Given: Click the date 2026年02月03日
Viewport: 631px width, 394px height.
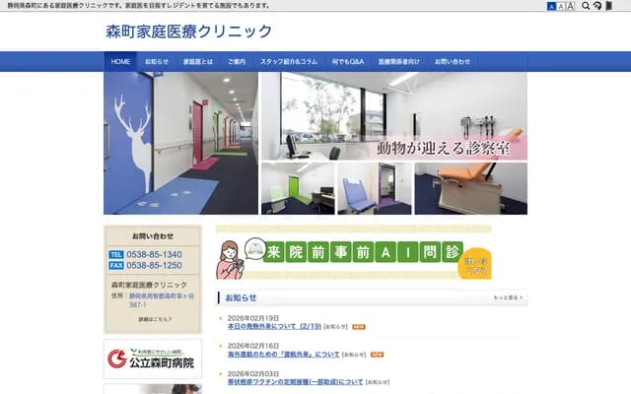Looking at the screenshot, I should click(253, 374).
